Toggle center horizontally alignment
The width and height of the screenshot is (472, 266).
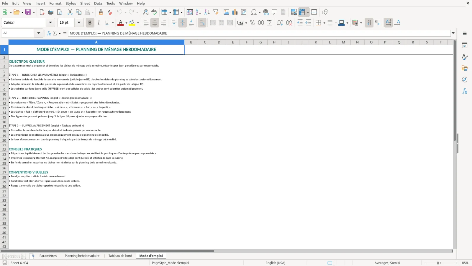[155, 23]
